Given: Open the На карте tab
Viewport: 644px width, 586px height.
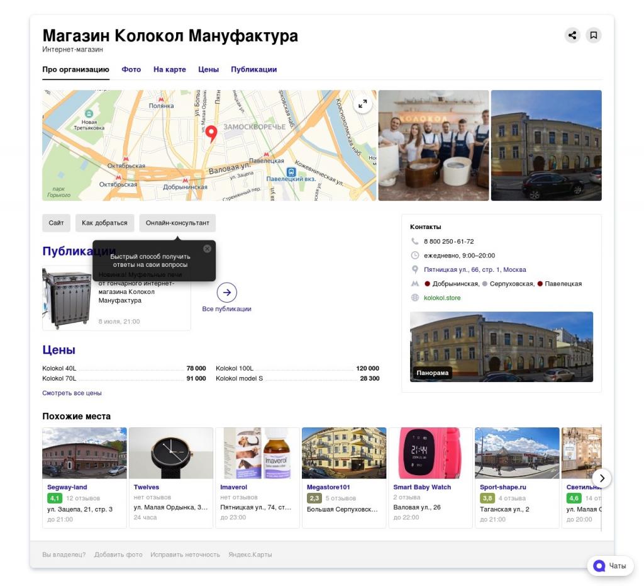Looking at the screenshot, I should [170, 69].
